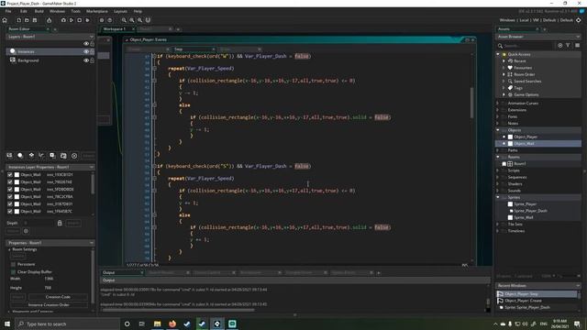Viewport: 587px width, 330px height.
Task: Start the debugger from toolbar
Action: pos(63,20)
